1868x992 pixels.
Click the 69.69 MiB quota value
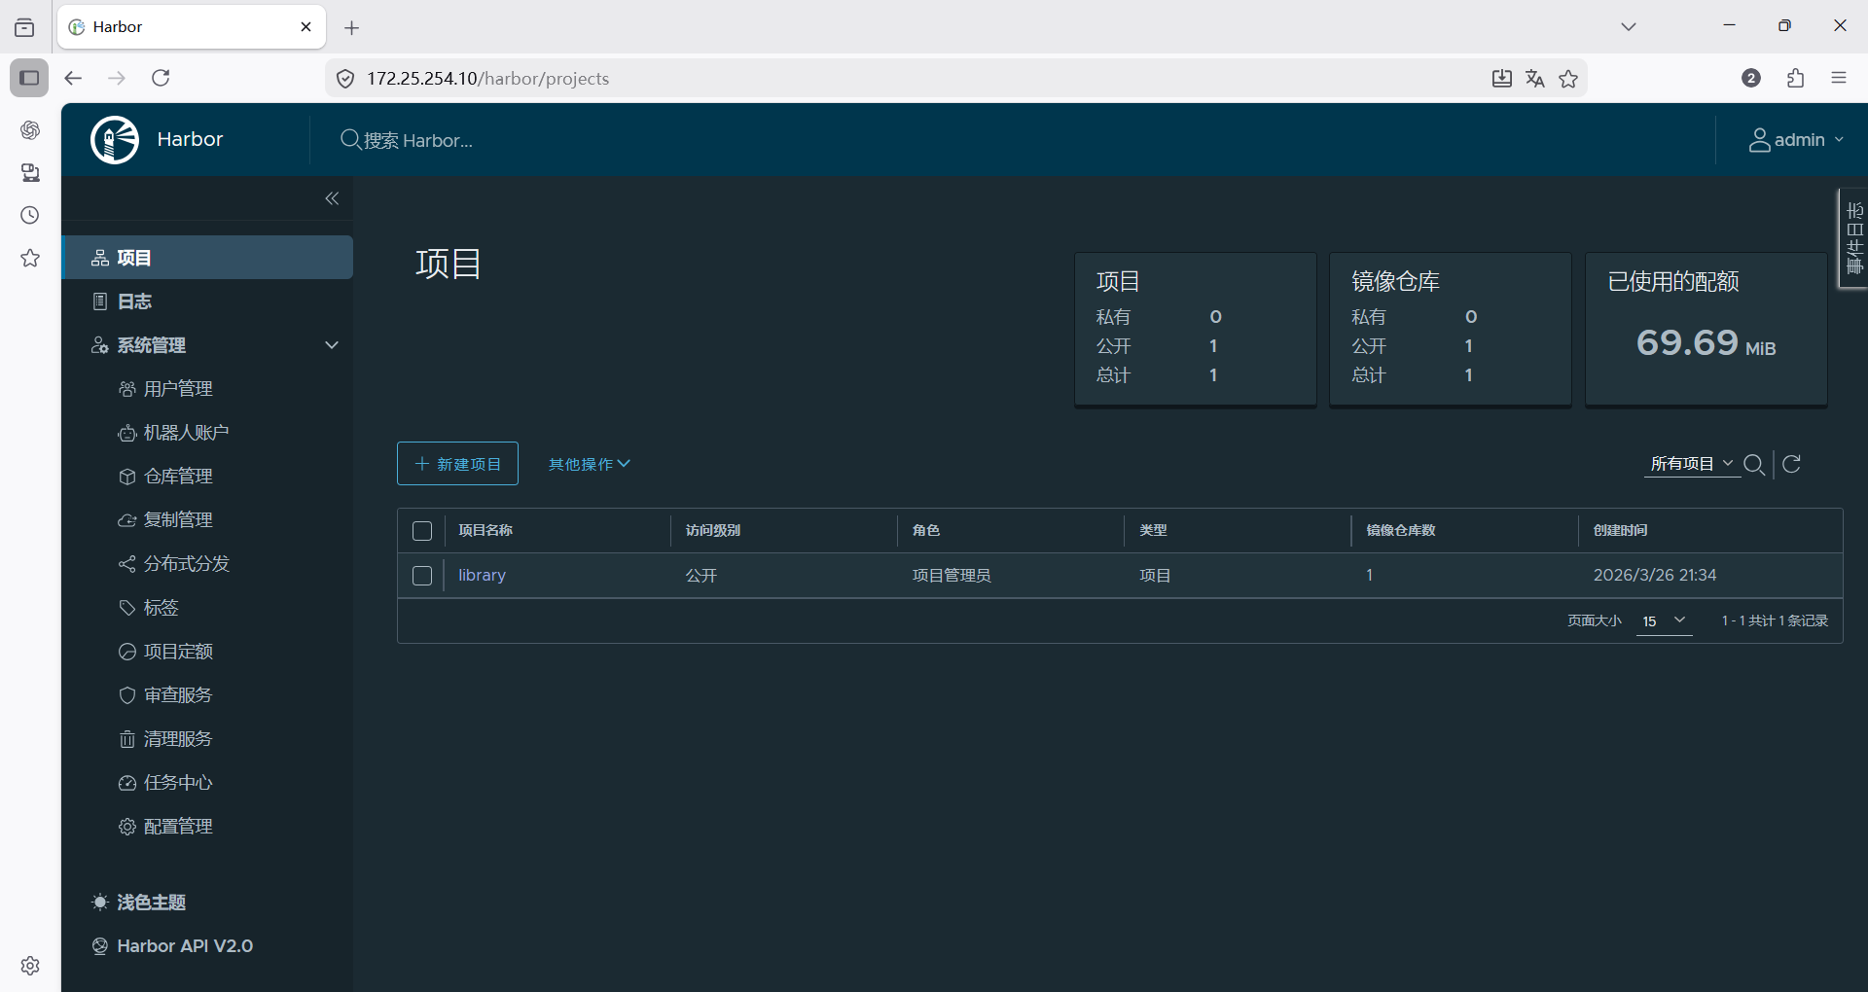(1706, 342)
